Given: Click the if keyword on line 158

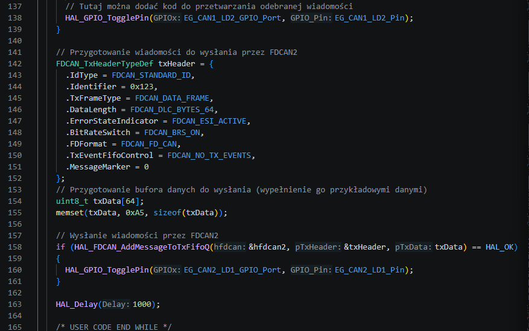Looking at the screenshot, I should [60, 247].
